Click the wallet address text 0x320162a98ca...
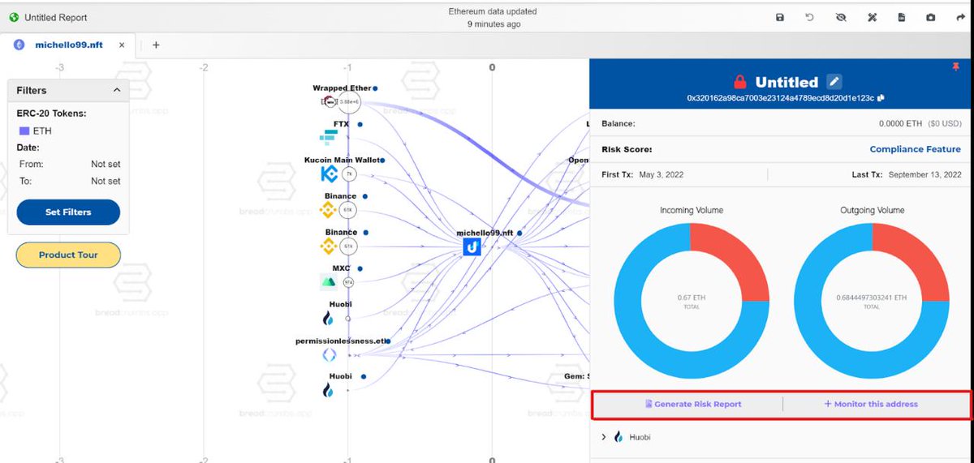Screen dimensions: 974x463 pos(781,98)
